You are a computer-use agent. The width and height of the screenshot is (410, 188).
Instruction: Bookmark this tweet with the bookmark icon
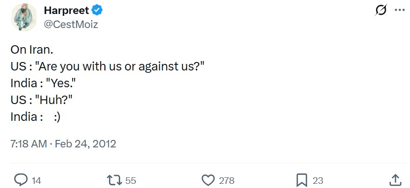point(302,180)
